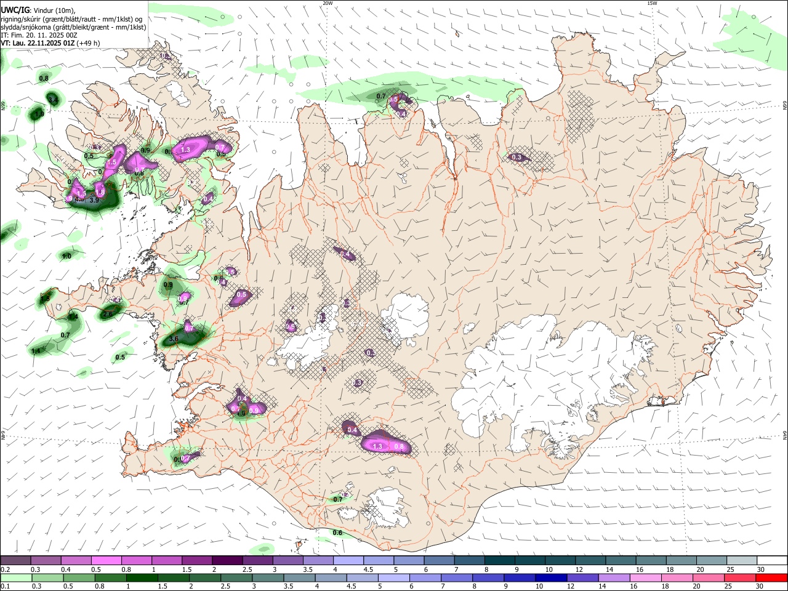Click the 0.1 label under the bottom legend row
This screenshot has height=591, width=788.
click(5, 586)
